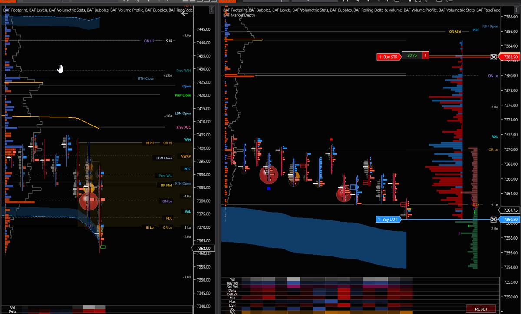Click the LDN Open level label

coord(183,113)
